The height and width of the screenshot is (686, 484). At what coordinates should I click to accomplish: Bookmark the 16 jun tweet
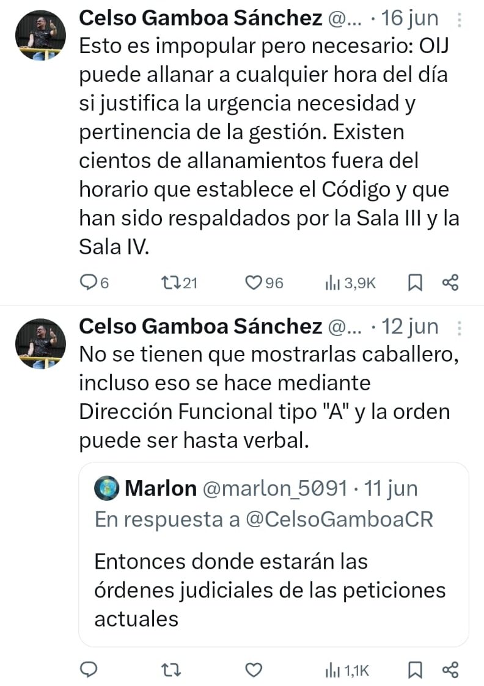coord(416,282)
